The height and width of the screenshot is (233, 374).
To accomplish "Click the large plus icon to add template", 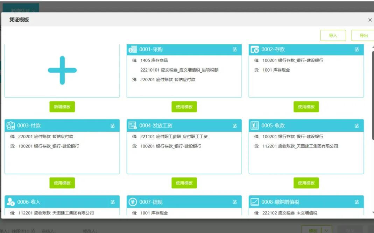I will tap(62, 70).
